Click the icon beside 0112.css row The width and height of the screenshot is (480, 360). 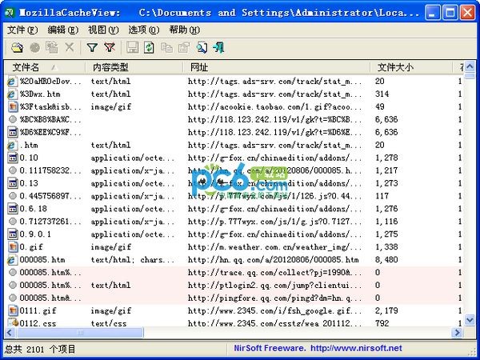tap(13, 322)
